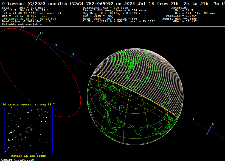Click 'dDec = 18.13"' value

[x=185, y=21]
